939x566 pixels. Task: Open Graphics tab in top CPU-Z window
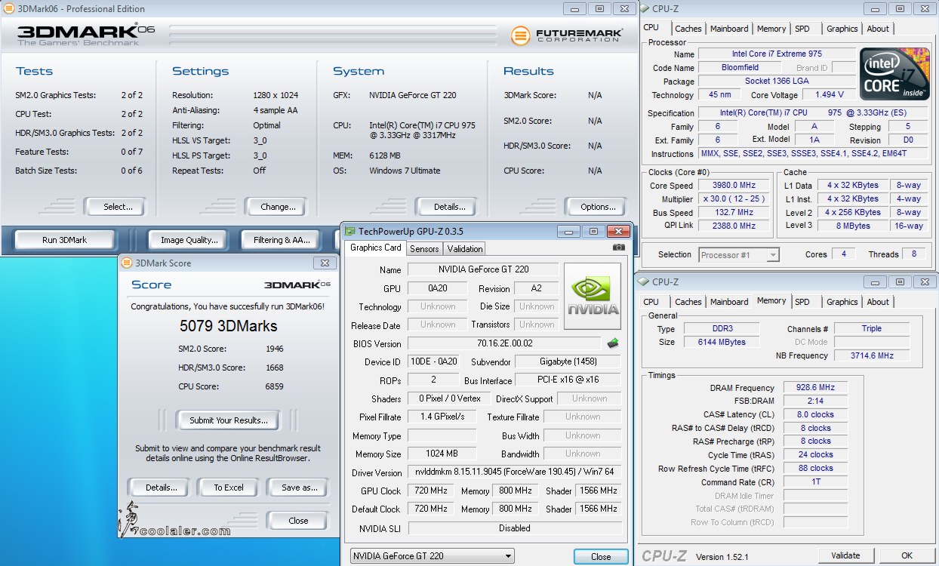click(842, 29)
